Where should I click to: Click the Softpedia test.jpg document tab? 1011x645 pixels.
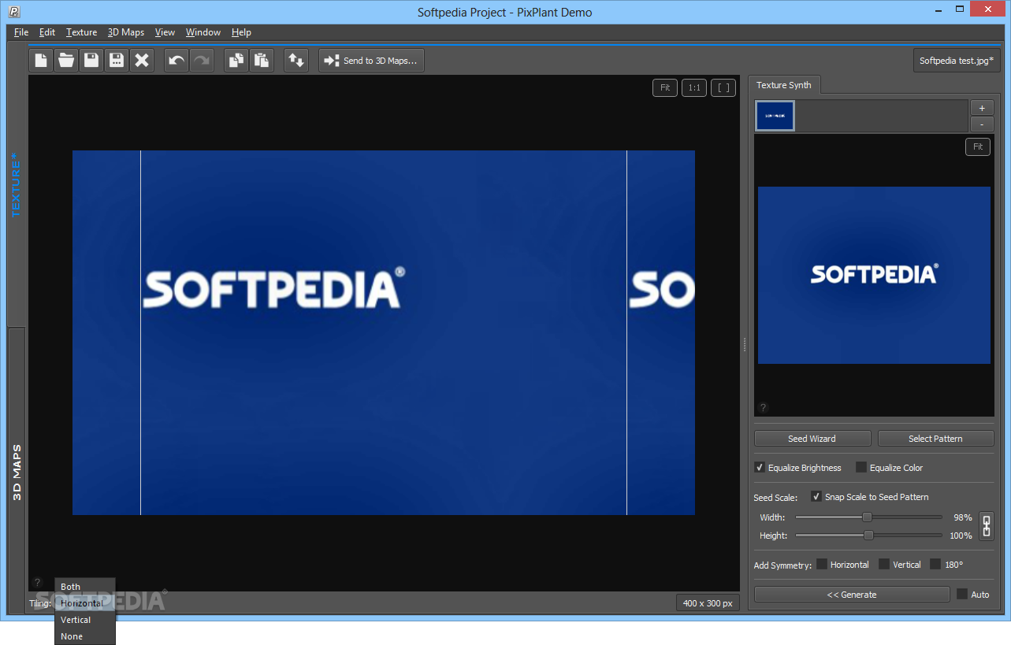click(957, 61)
